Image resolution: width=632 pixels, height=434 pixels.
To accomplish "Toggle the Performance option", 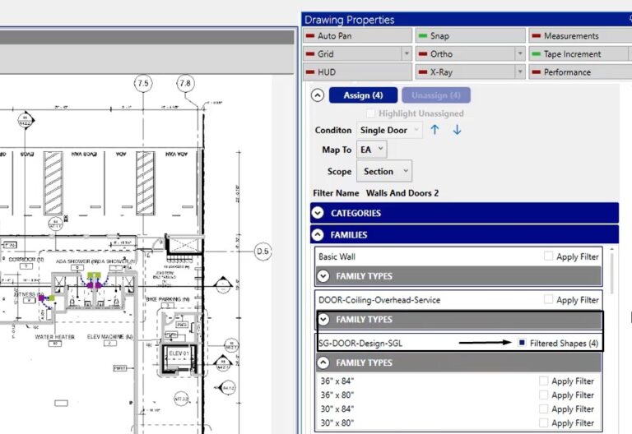I will tap(580, 72).
